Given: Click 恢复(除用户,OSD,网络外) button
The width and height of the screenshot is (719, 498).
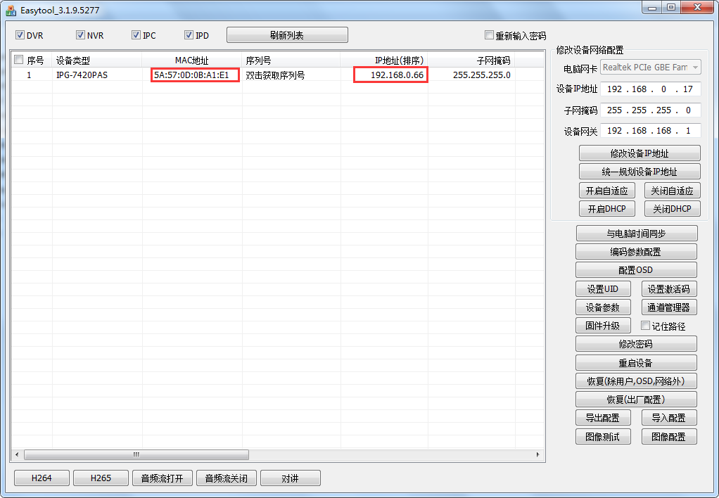Looking at the screenshot, I should pos(636,381).
